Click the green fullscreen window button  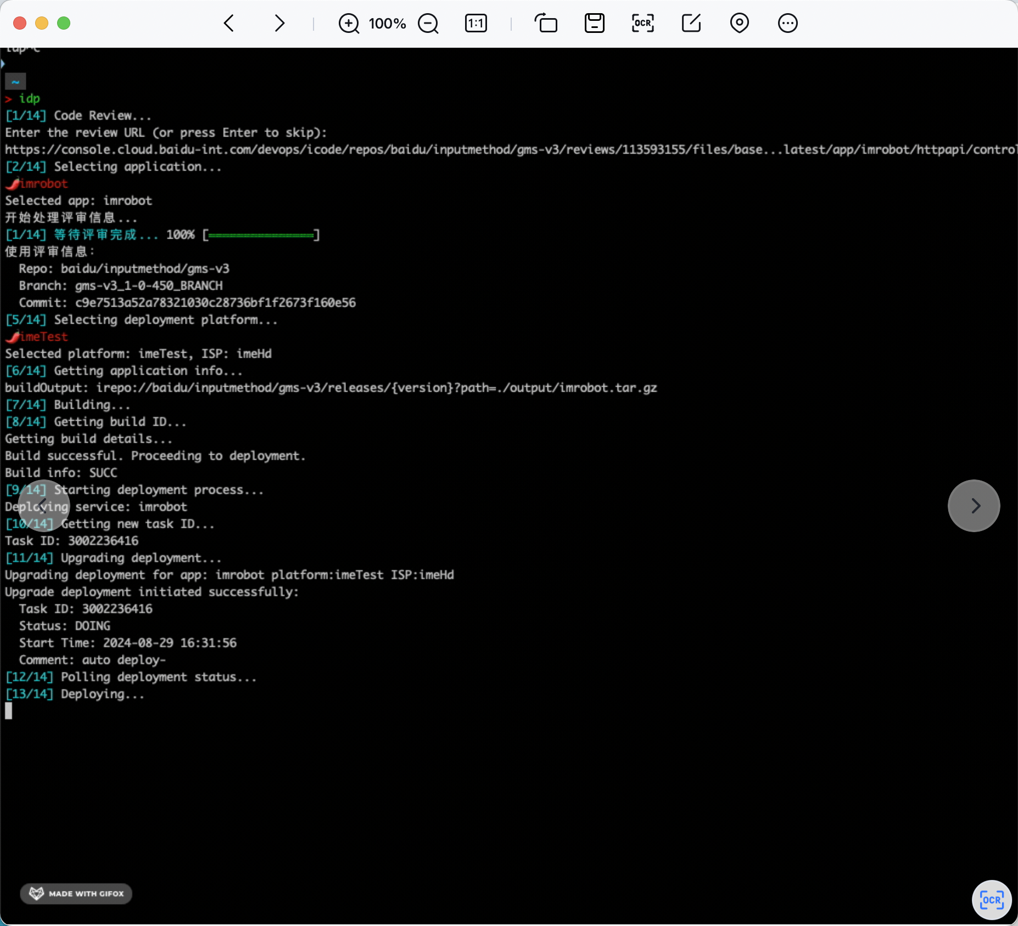pyautogui.click(x=64, y=23)
